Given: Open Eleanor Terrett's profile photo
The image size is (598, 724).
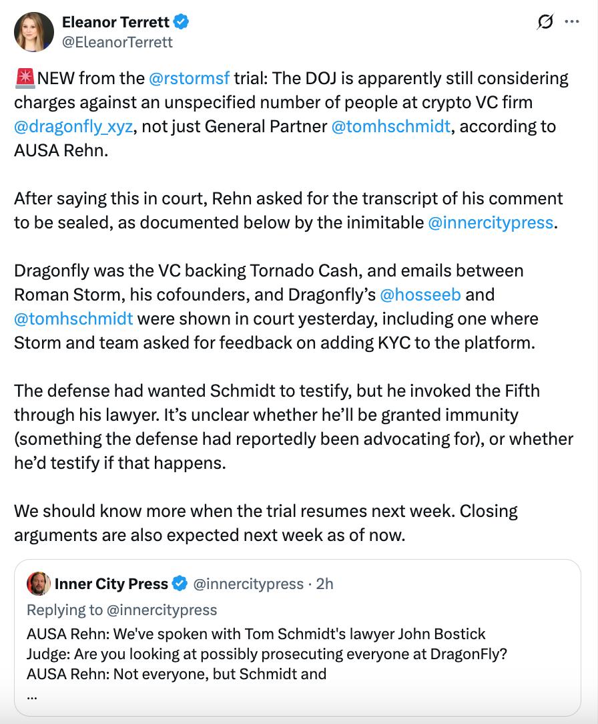Looking at the screenshot, I should (x=33, y=32).
